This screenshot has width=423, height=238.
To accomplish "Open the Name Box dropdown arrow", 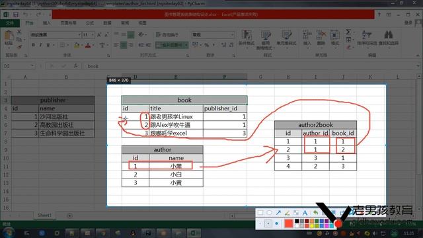I will pyautogui.click(x=32, y=66).
